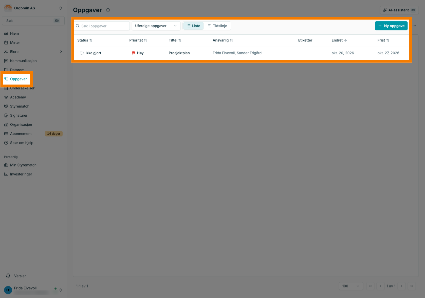Sort tasks by Ansvarlig column
This screenshot has width=425, height=298.
(223, 40)
